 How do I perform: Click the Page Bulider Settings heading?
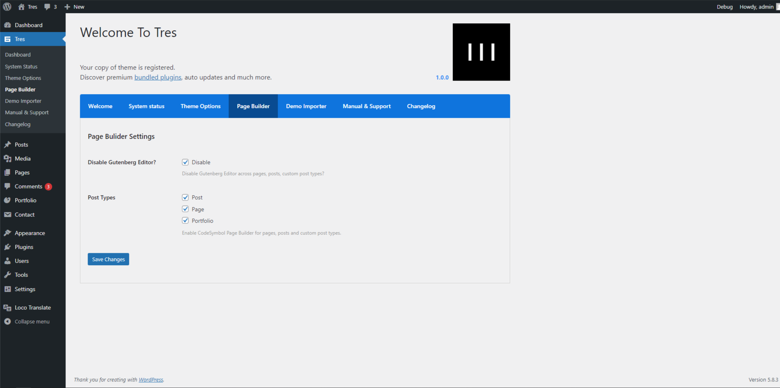pos(121,137)
